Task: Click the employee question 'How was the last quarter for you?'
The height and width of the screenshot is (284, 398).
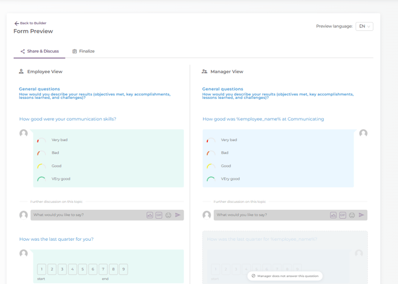Action: coord(56,239)
